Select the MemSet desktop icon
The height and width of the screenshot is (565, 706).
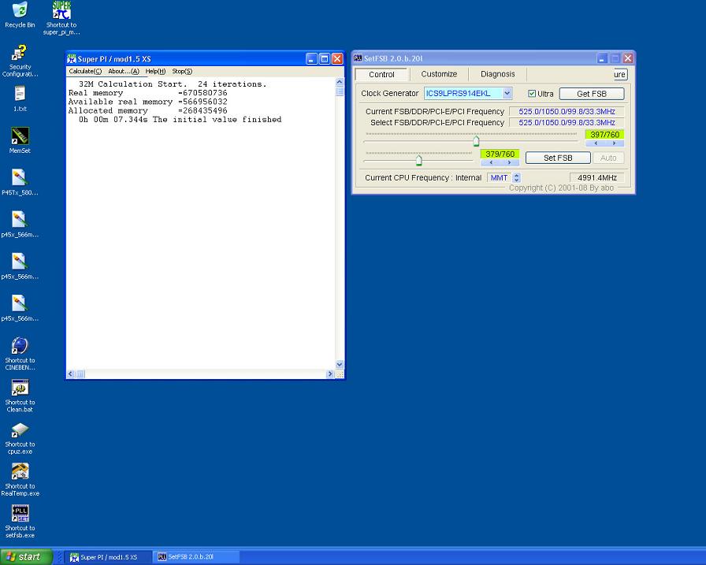(20, 140)
